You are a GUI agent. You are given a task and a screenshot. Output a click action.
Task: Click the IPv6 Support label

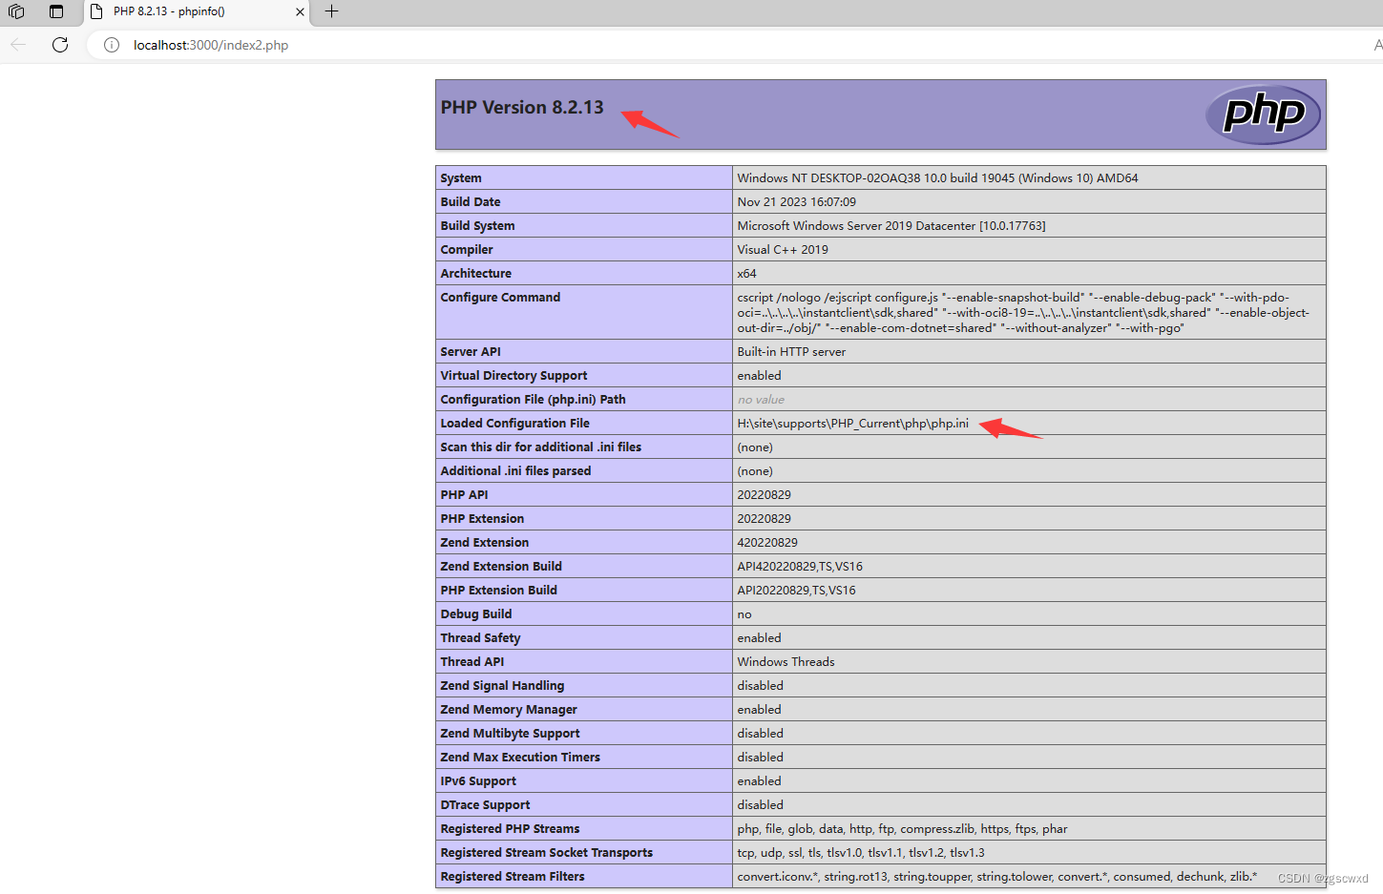(x=478, y=781)
